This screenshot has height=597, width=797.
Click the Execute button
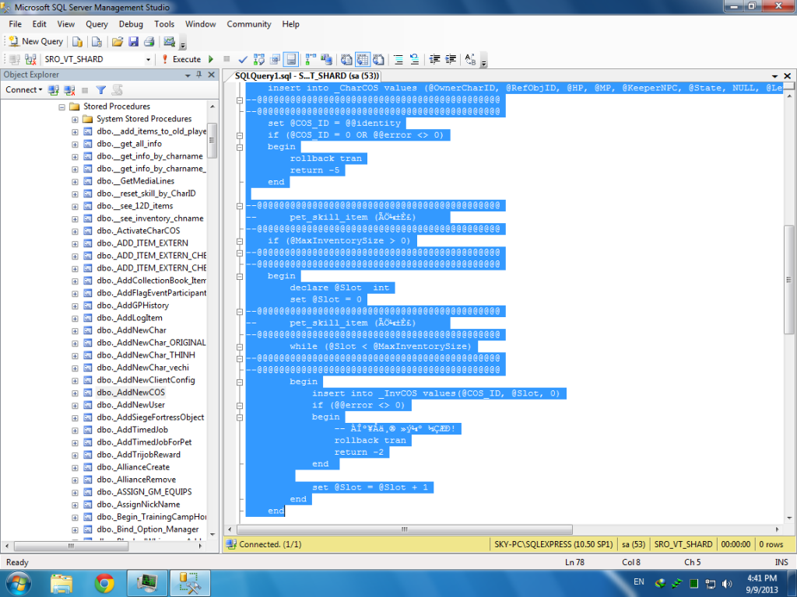pos(181,59)
